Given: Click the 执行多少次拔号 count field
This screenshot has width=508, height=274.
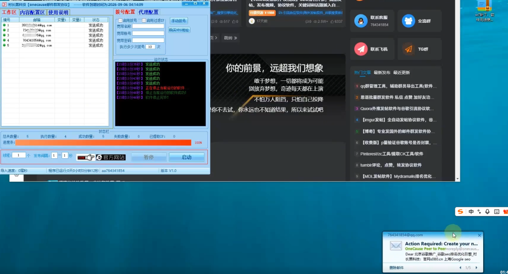Looking at the screenshot, I should (x=150, y=47).
